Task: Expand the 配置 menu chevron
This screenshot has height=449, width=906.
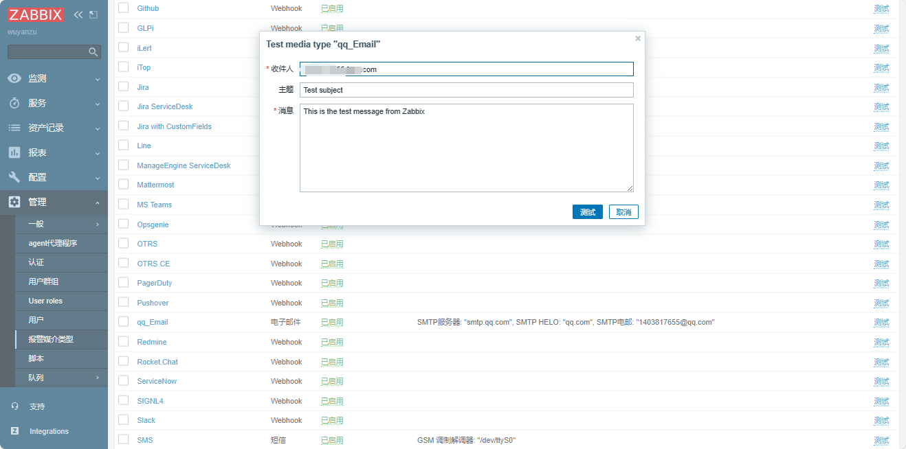Action: coord(98,178)
